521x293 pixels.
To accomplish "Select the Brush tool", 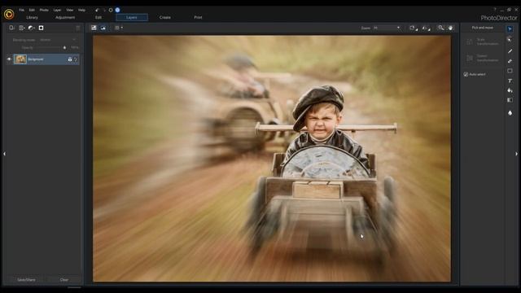I will coord(510,50).
